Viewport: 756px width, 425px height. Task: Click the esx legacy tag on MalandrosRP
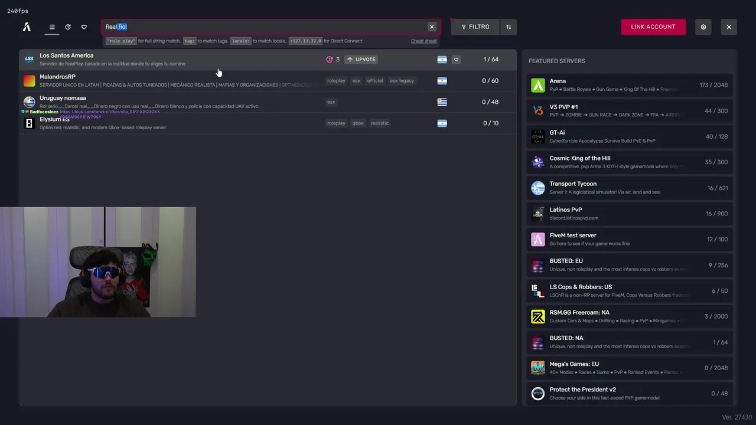402,80
